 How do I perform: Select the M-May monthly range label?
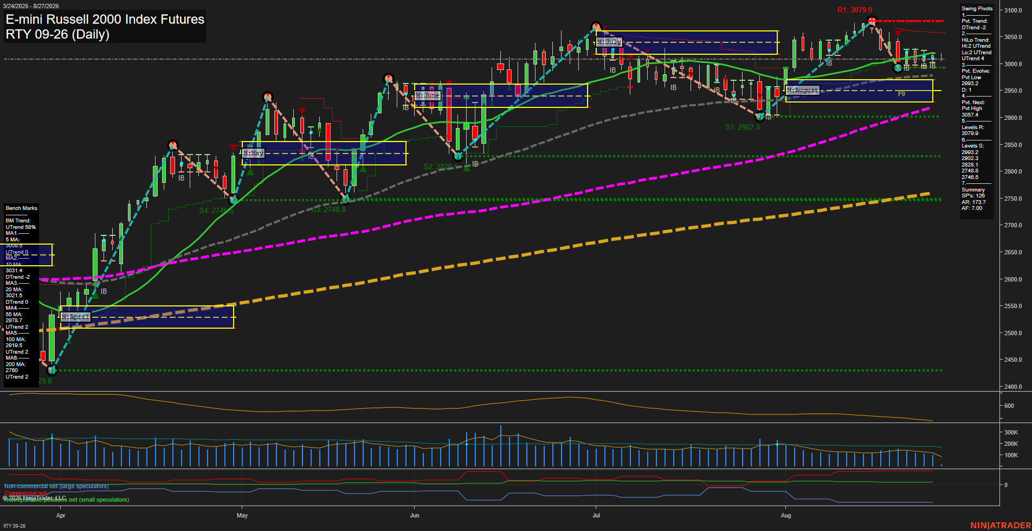coord(253,153)
